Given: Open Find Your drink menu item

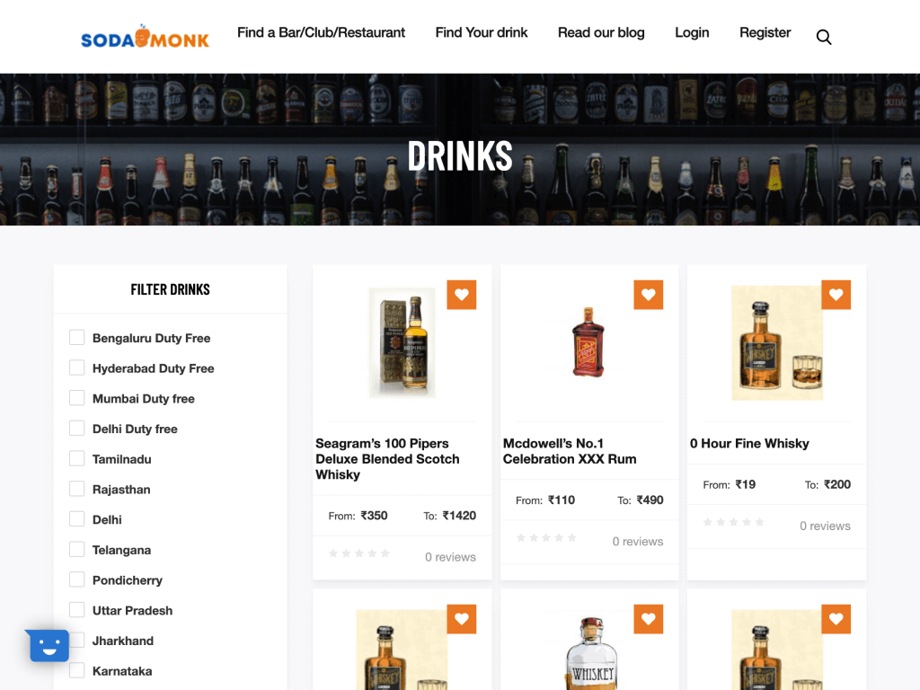Looking at the screenshot, I should pos(482,33).
